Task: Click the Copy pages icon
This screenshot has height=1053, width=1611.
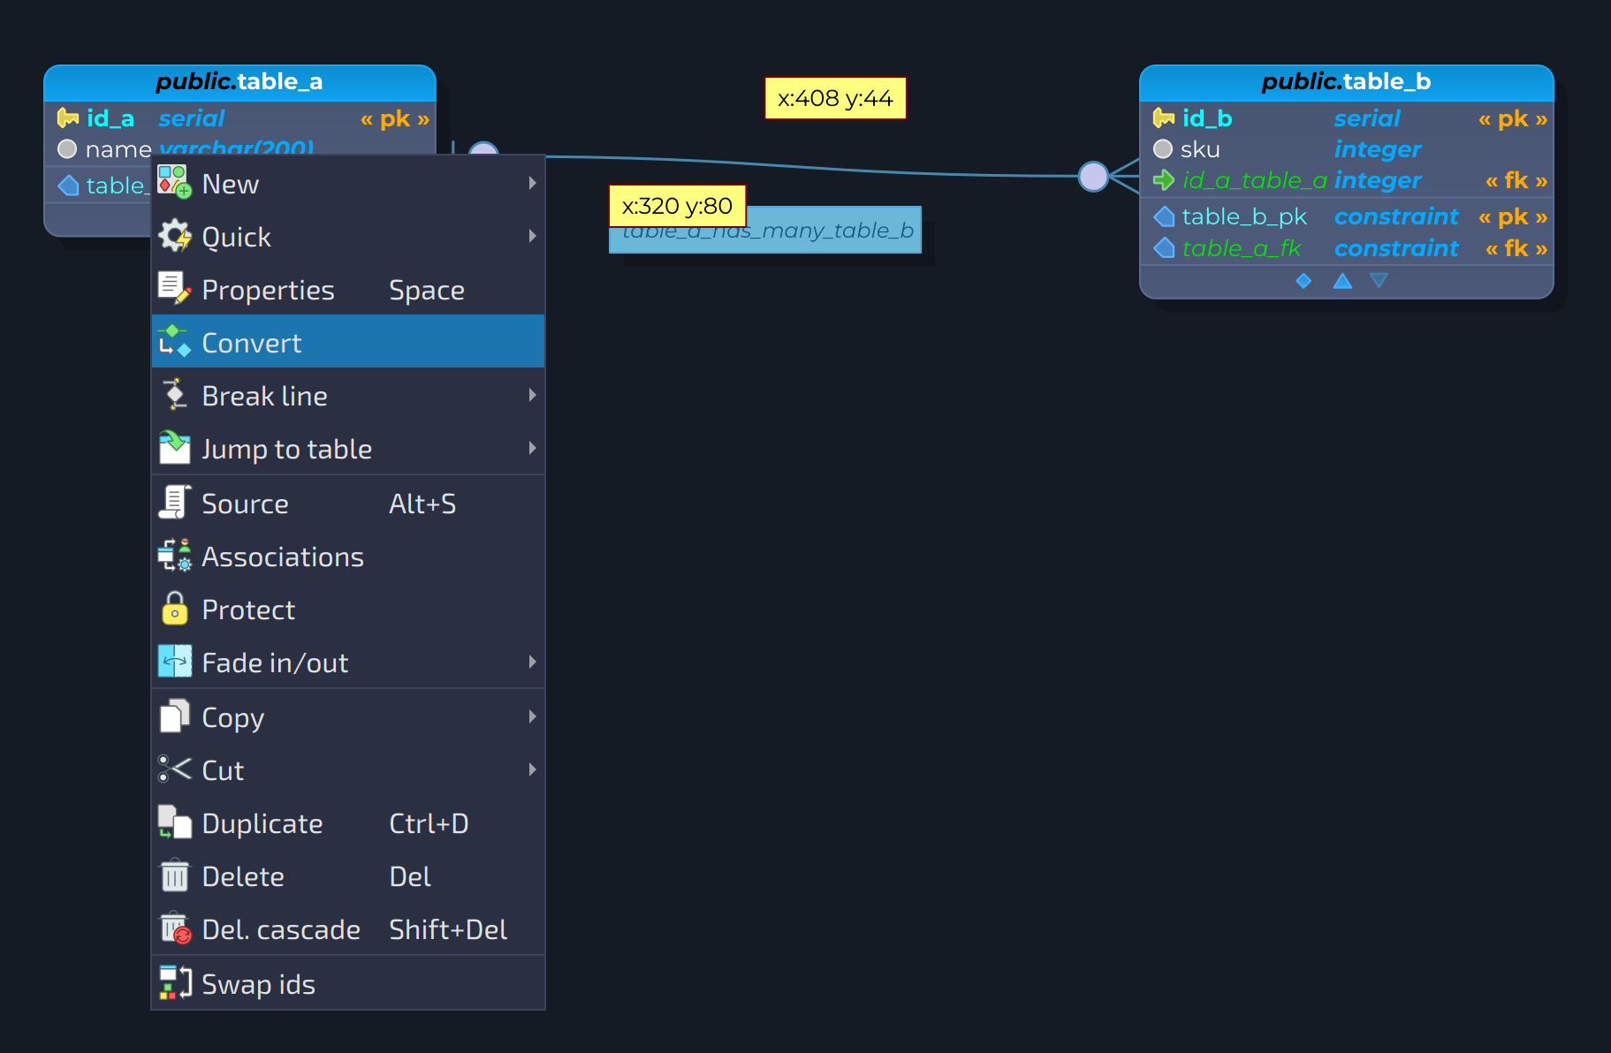Action: click(x=174, y=716)
